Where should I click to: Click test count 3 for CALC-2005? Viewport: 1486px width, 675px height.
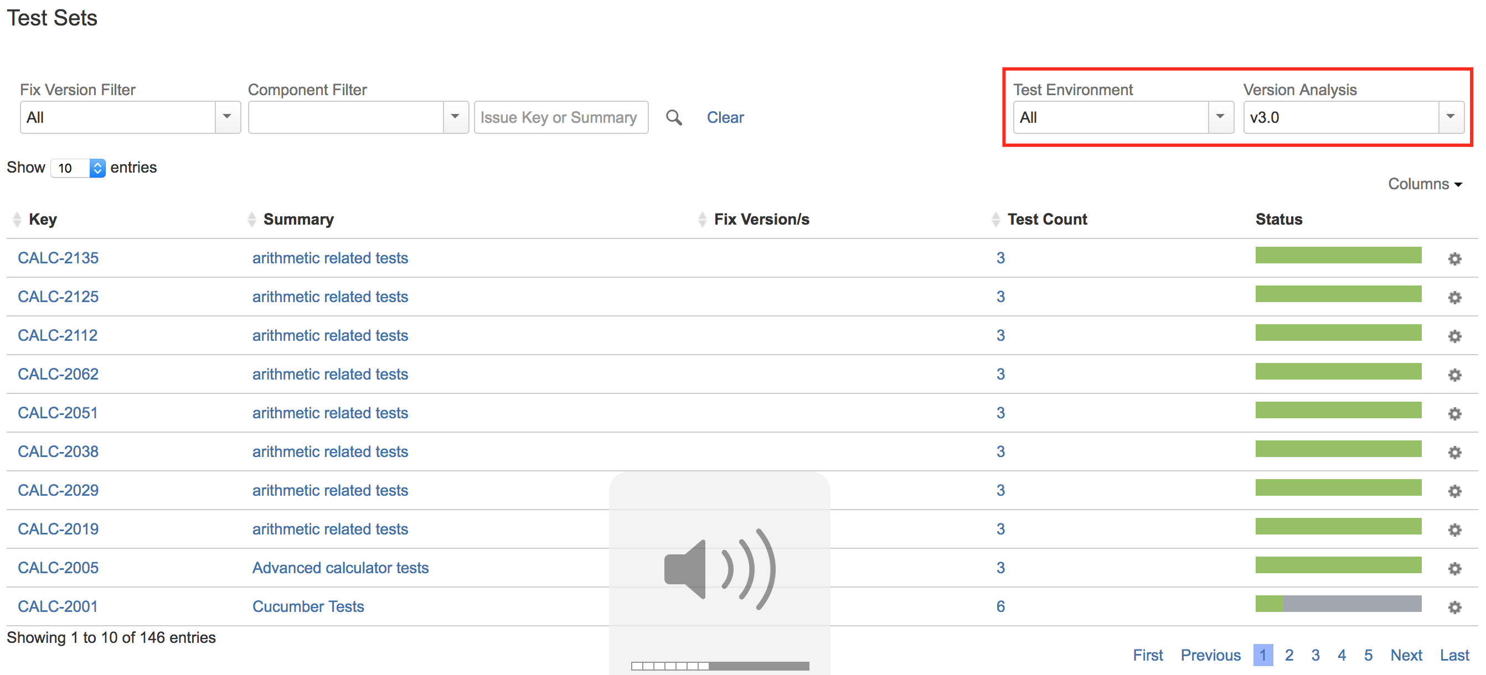coord(1000,568)
